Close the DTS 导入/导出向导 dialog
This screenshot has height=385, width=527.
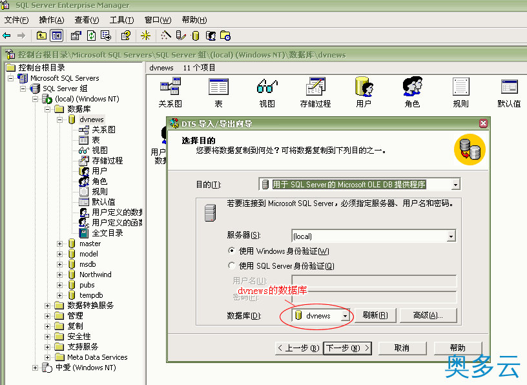(x=483, y=123)
